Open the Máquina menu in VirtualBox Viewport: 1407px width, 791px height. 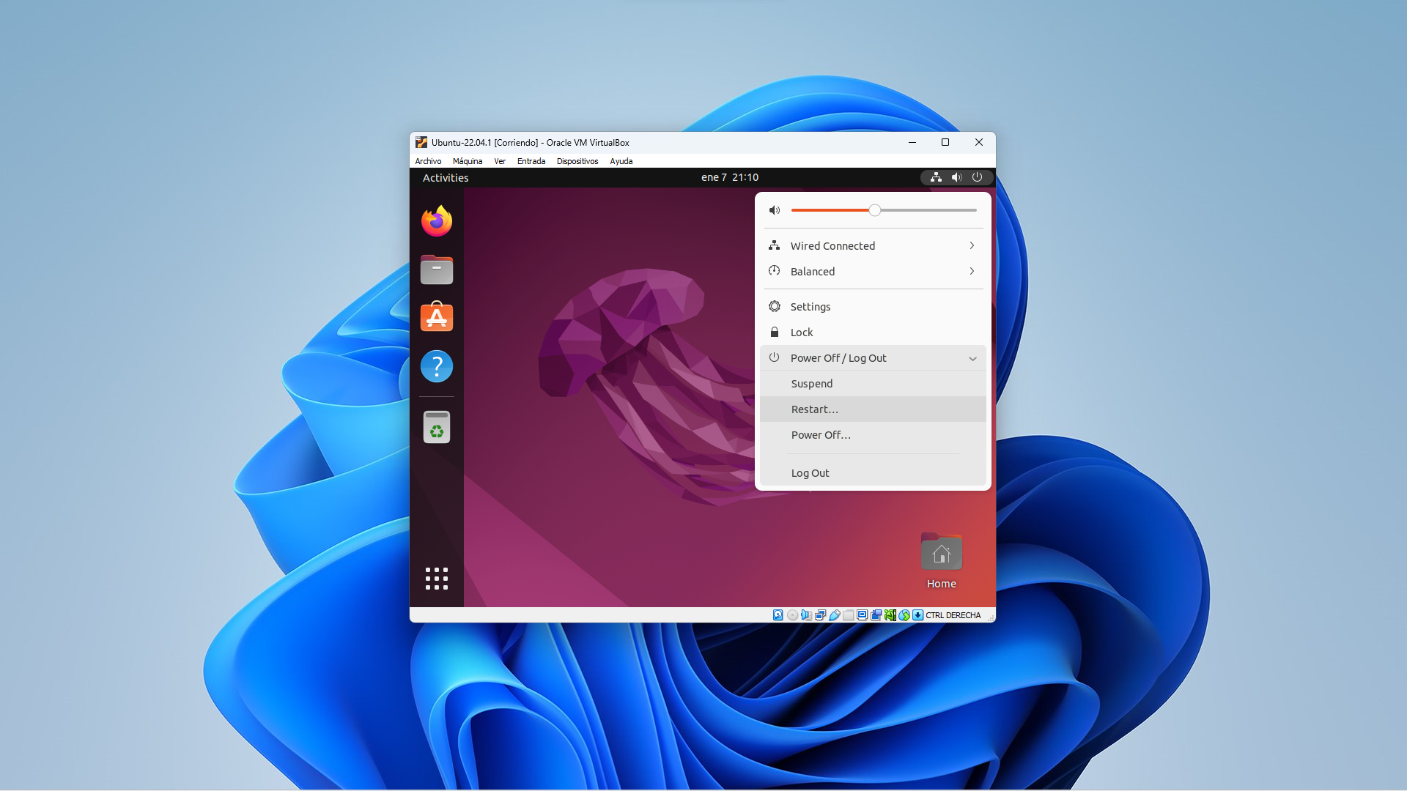(468, 161)
